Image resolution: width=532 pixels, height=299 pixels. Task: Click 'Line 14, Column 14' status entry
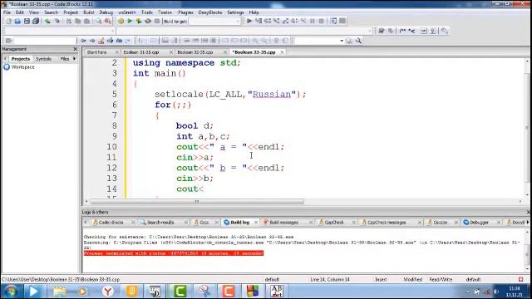click(330, 279)
